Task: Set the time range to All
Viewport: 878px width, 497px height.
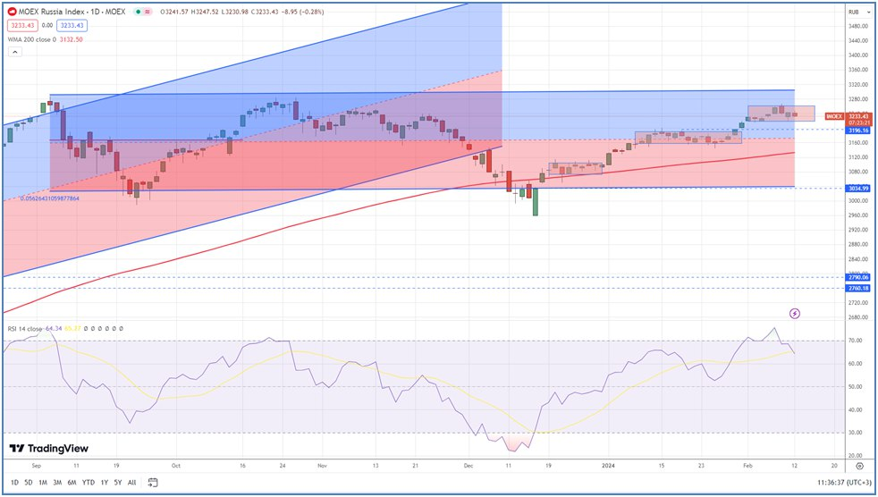Action: [x=131, y=483]
